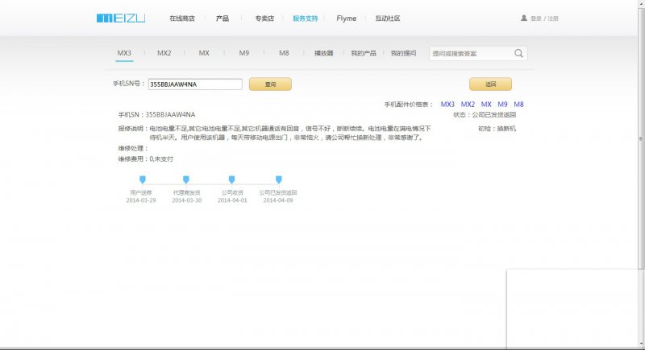
Task: Open MX accessory price list link
Action: (486, 105)
